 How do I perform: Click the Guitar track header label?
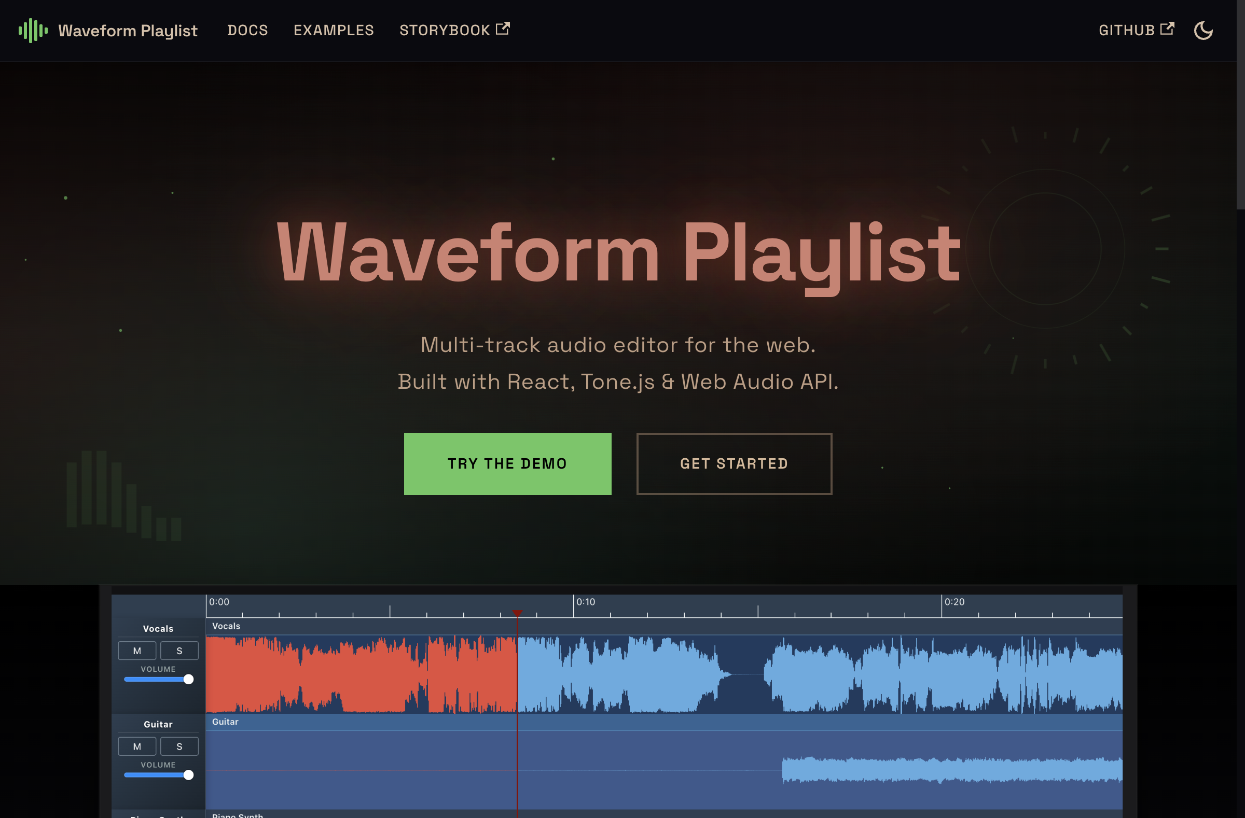(158, 724)
